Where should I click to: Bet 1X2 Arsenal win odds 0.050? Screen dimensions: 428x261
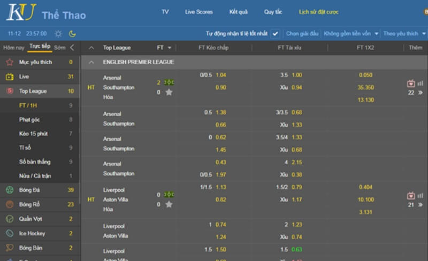(x=365, y=75)
